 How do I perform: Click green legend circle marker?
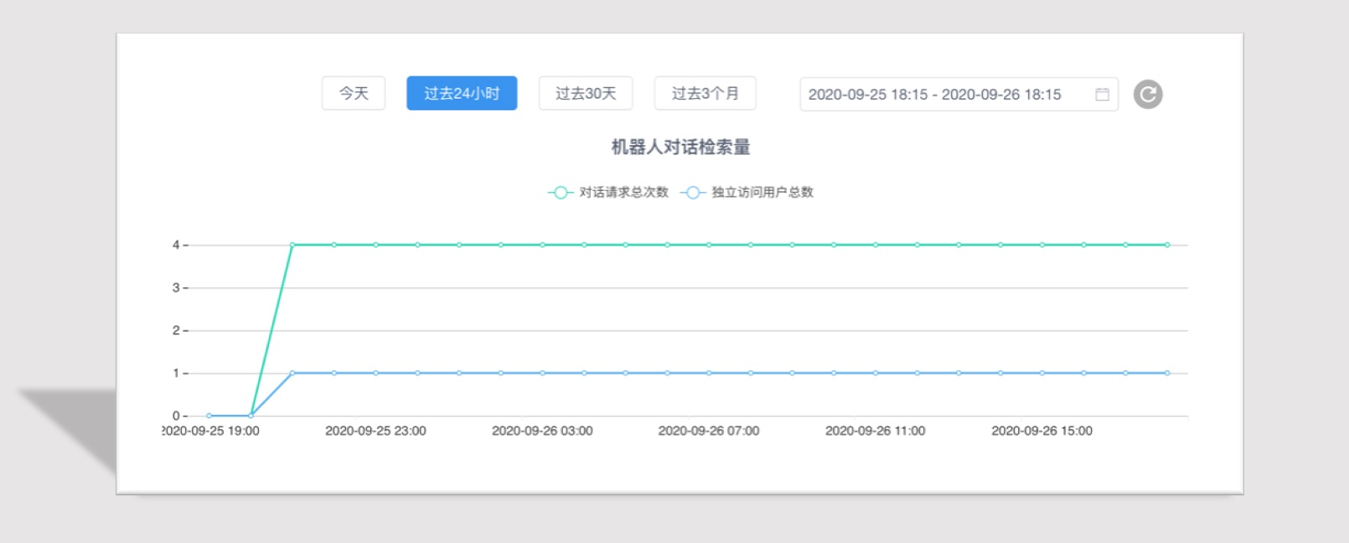[x=560, y=193]
